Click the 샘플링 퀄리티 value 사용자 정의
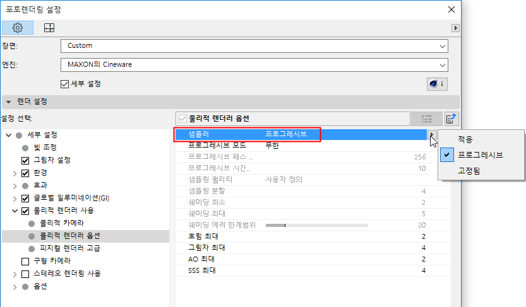Screen dimensions: 526x307 coord(284,180)
